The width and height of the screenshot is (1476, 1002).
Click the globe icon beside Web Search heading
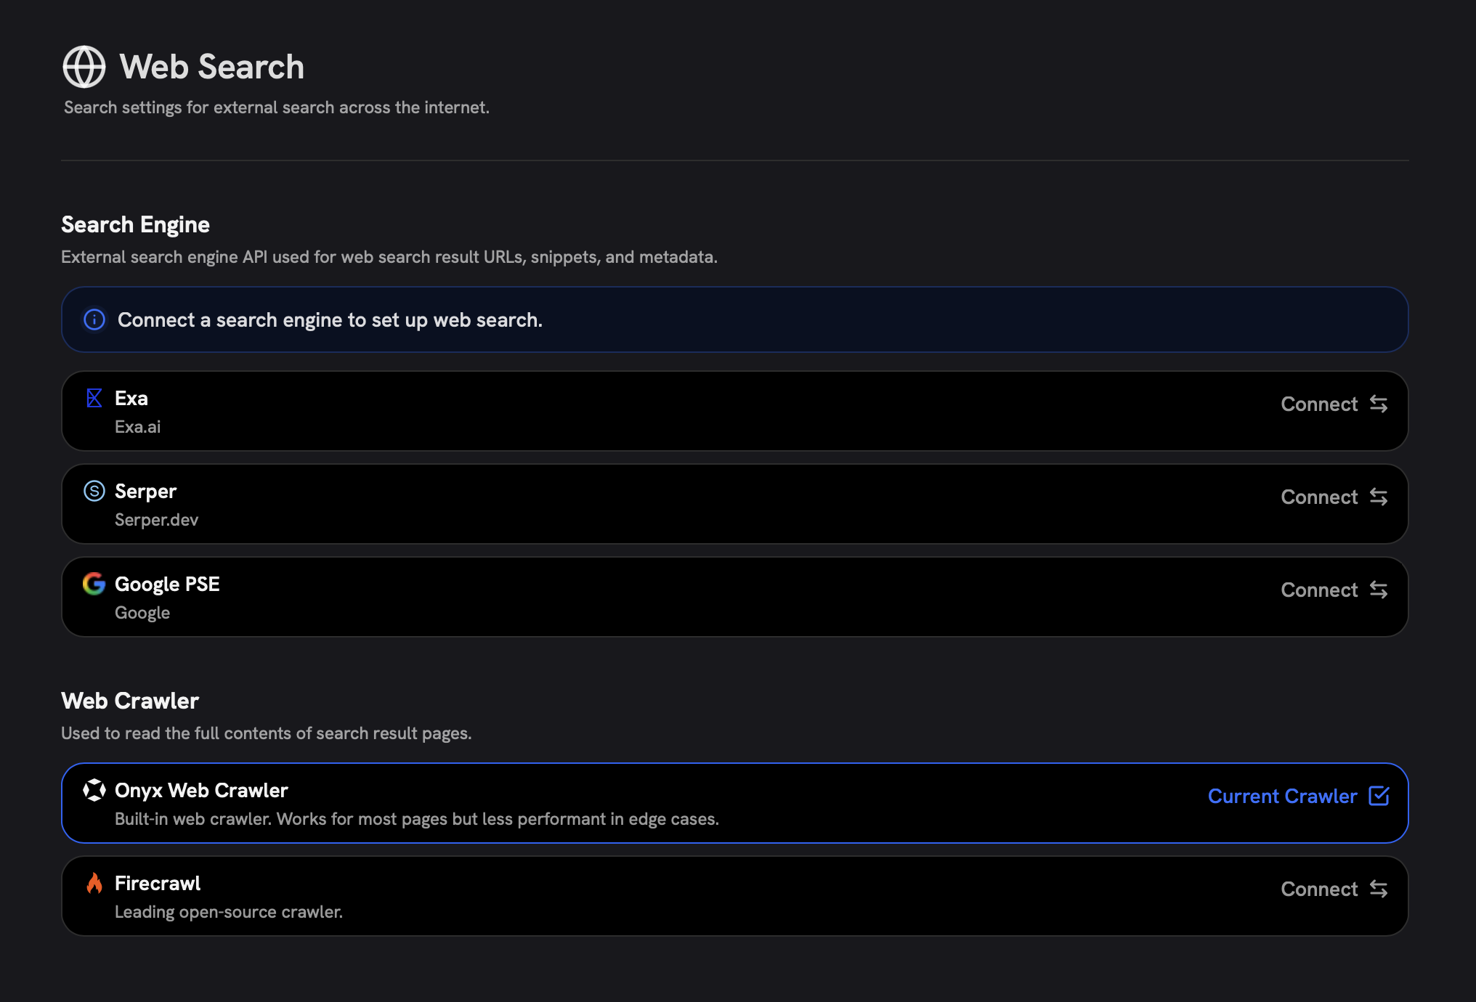[85, 68]
